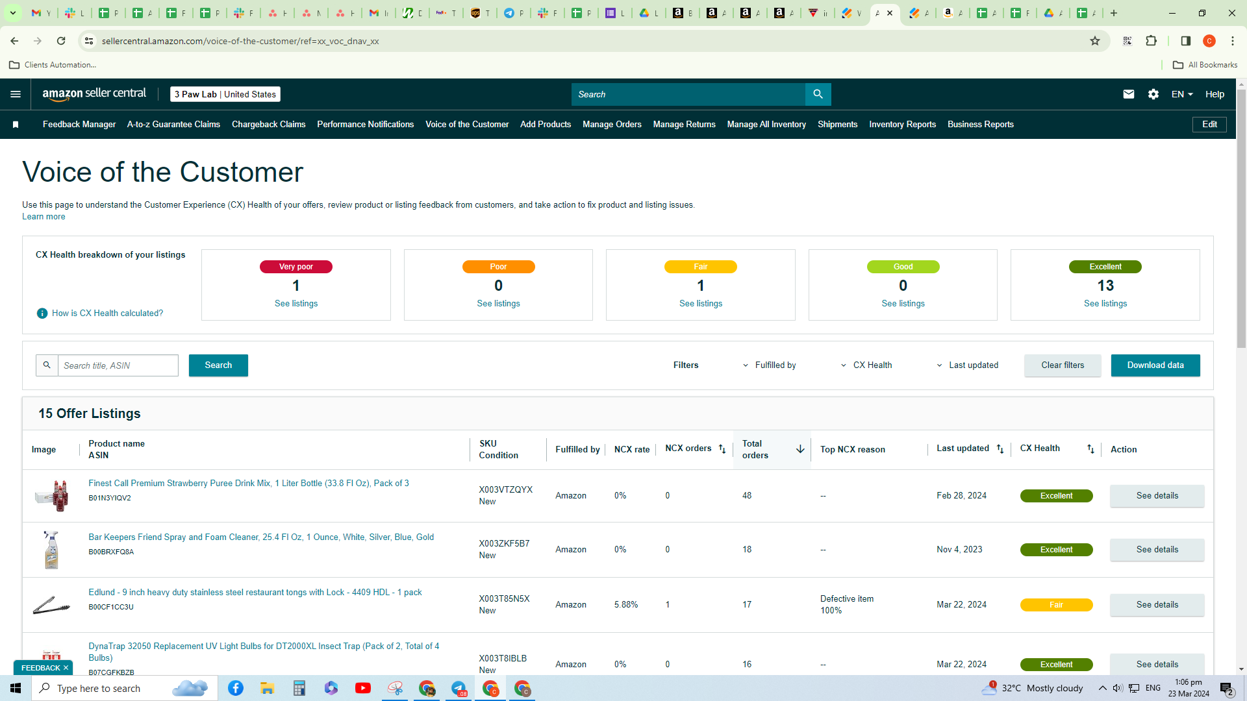Open See listings under Very poor
Screen dimensions: 1247x701
tap(296, 304)
